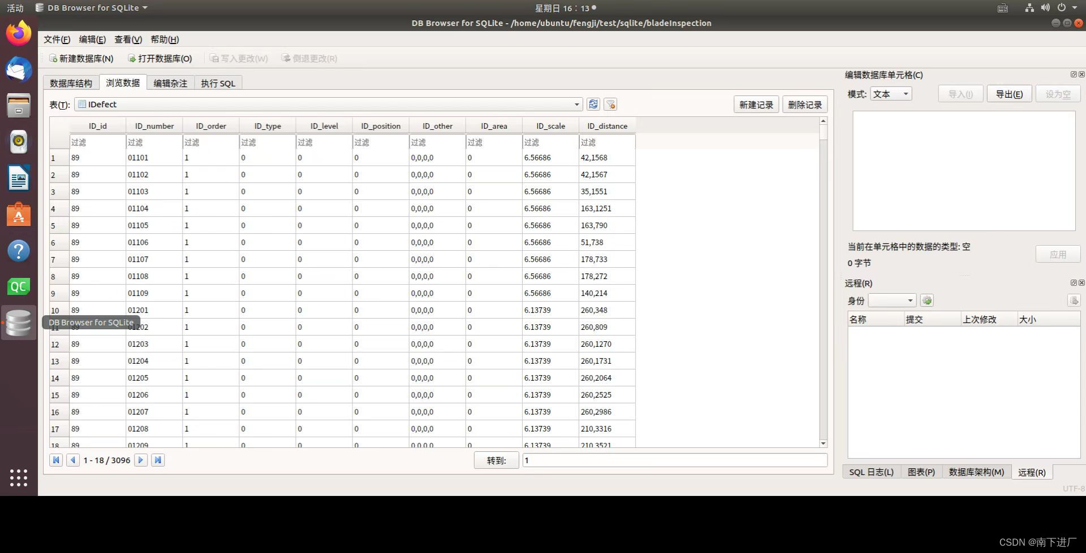Open the keyboard input indicator in top bar

coord(1002,8)
